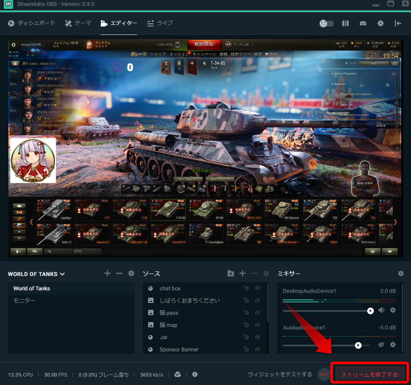Image resolution: width=411 pixels, height=385 pixels.
Task: Click the sources list scrollbar
Action: pyautogui.click(x=268, y=303)
